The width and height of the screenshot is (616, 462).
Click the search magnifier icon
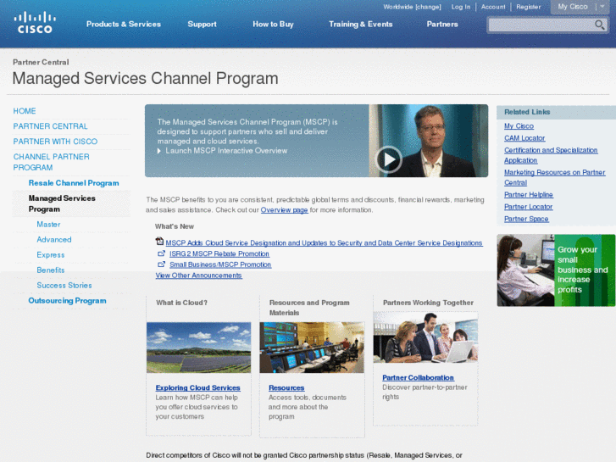tap(600, 25)
